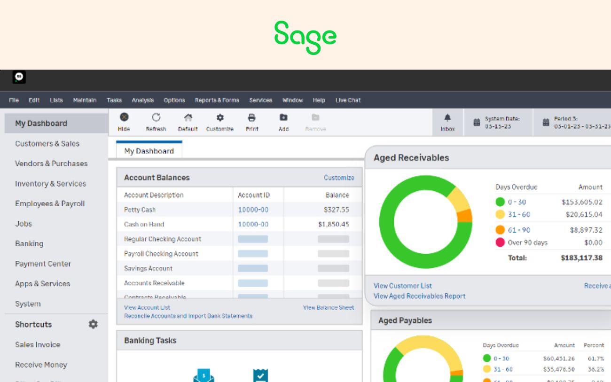Image resolution: width=611 pixels, height=382 pixels.
Task: Open Petty Cash account ID 10000-00
Action: pyautogui.click(x=253, y=210)
